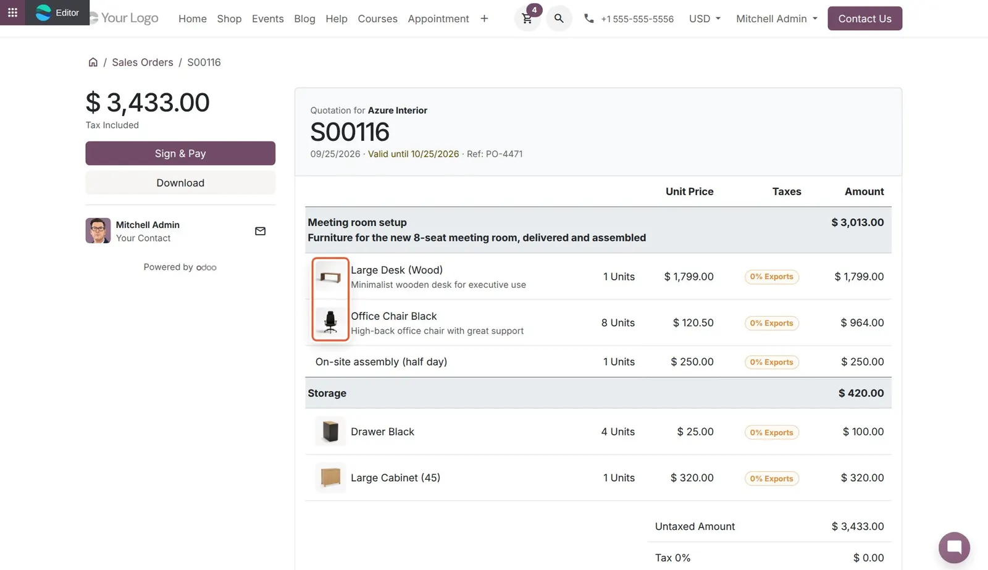Click the Your Logo brand image
Viewport: 988px width, 570px height.
point(124,18)
